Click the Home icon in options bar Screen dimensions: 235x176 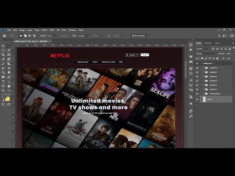pyautogui.click(x=4, y=36)
